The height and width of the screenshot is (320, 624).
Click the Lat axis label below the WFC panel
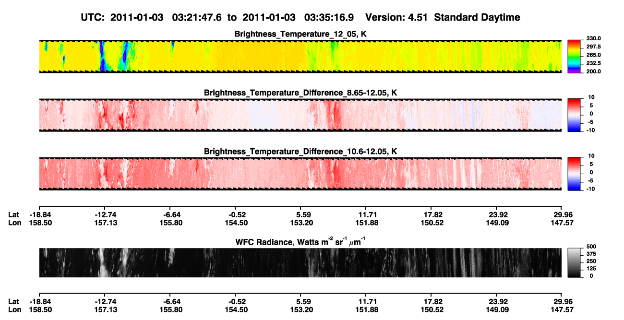click(14, 301)
